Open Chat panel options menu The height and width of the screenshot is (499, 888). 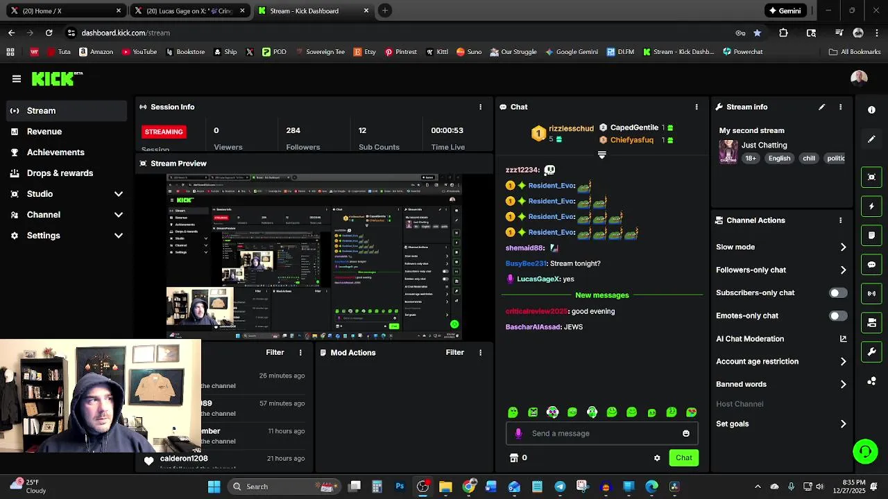point(697,107)
